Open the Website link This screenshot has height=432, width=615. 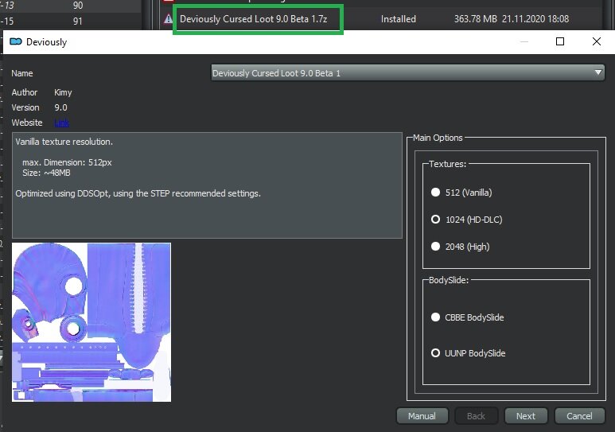[x=61, y=123]
